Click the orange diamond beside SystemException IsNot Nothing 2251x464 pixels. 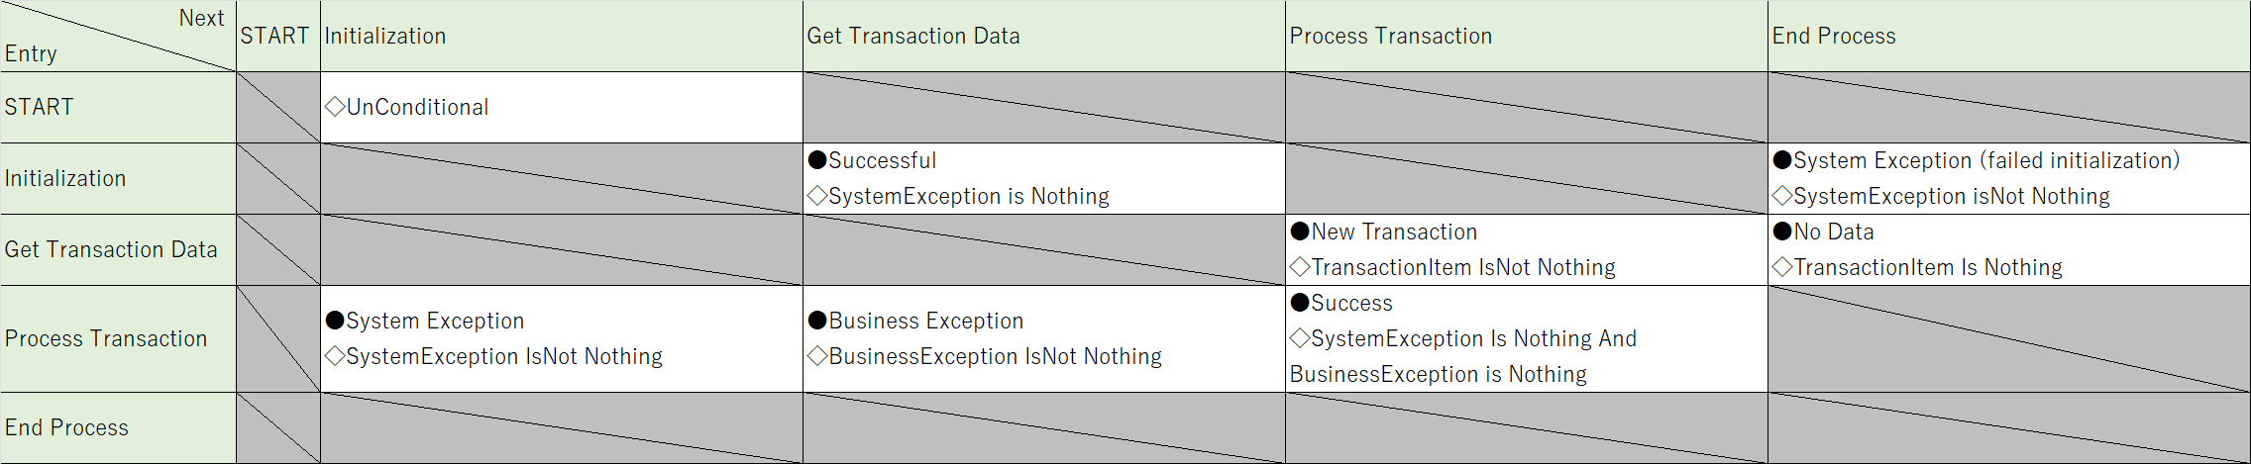point(335,356)
